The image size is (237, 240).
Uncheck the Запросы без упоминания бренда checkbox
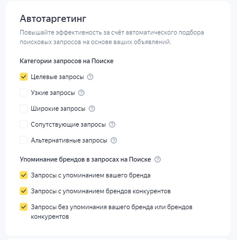[24, 207]
